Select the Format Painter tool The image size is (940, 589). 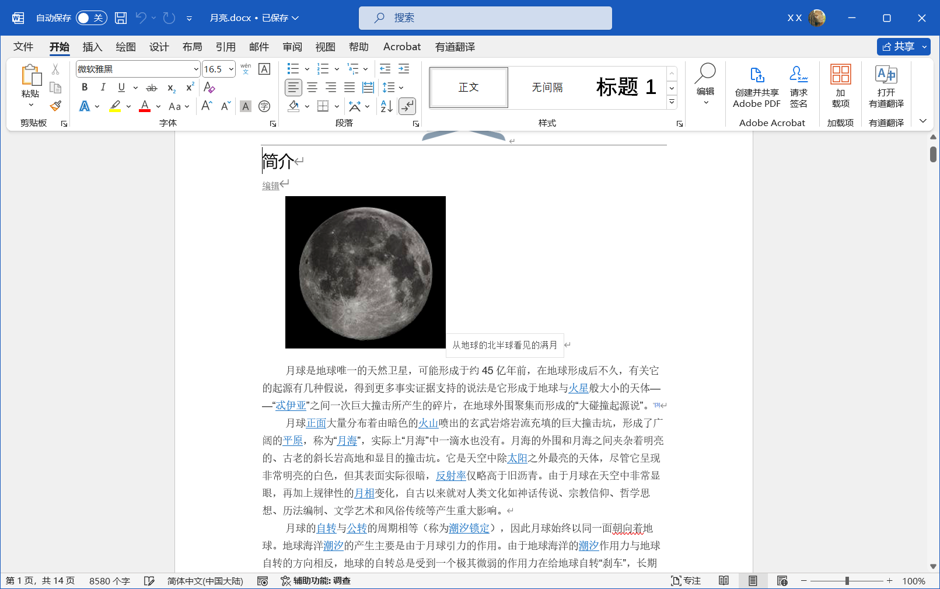point(55,106)
